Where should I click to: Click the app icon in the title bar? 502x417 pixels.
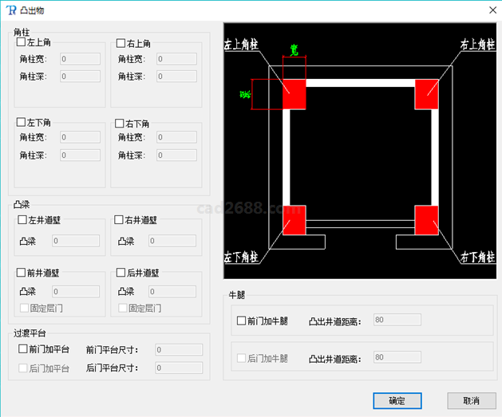(11, 10)
